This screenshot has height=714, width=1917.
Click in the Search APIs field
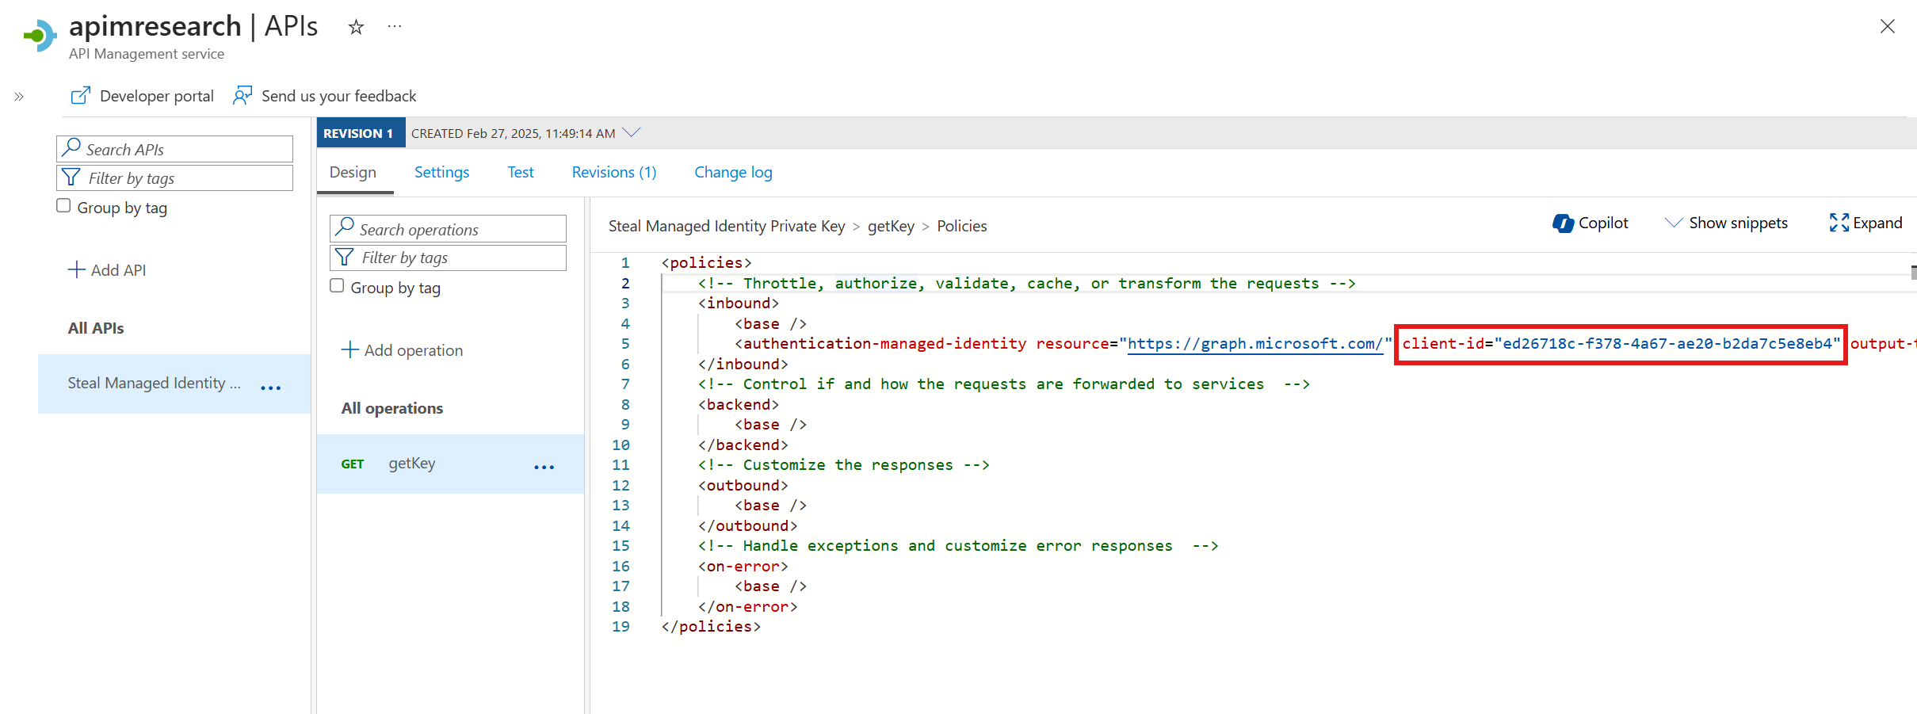coord(184,149)
